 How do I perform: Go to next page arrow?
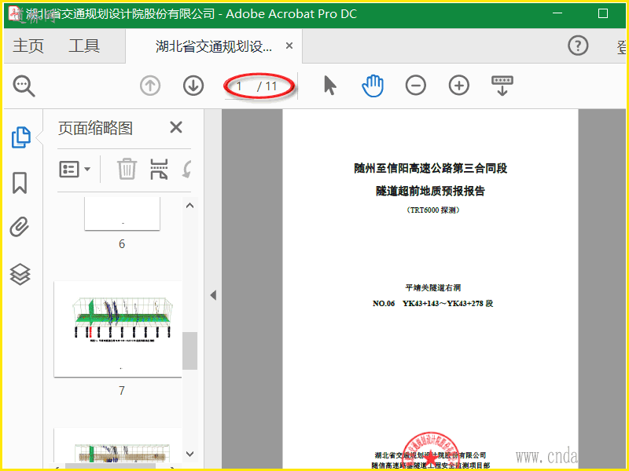tap(193, 86)
